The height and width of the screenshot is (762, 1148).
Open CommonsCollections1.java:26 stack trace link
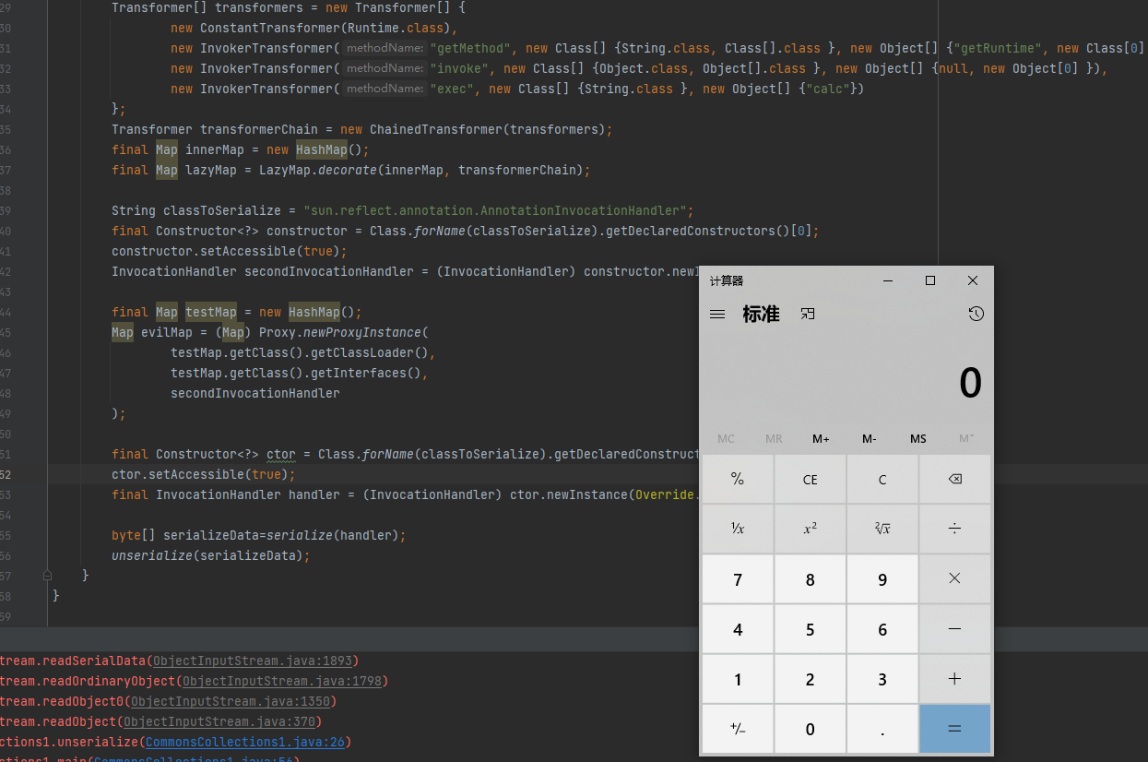244,742
